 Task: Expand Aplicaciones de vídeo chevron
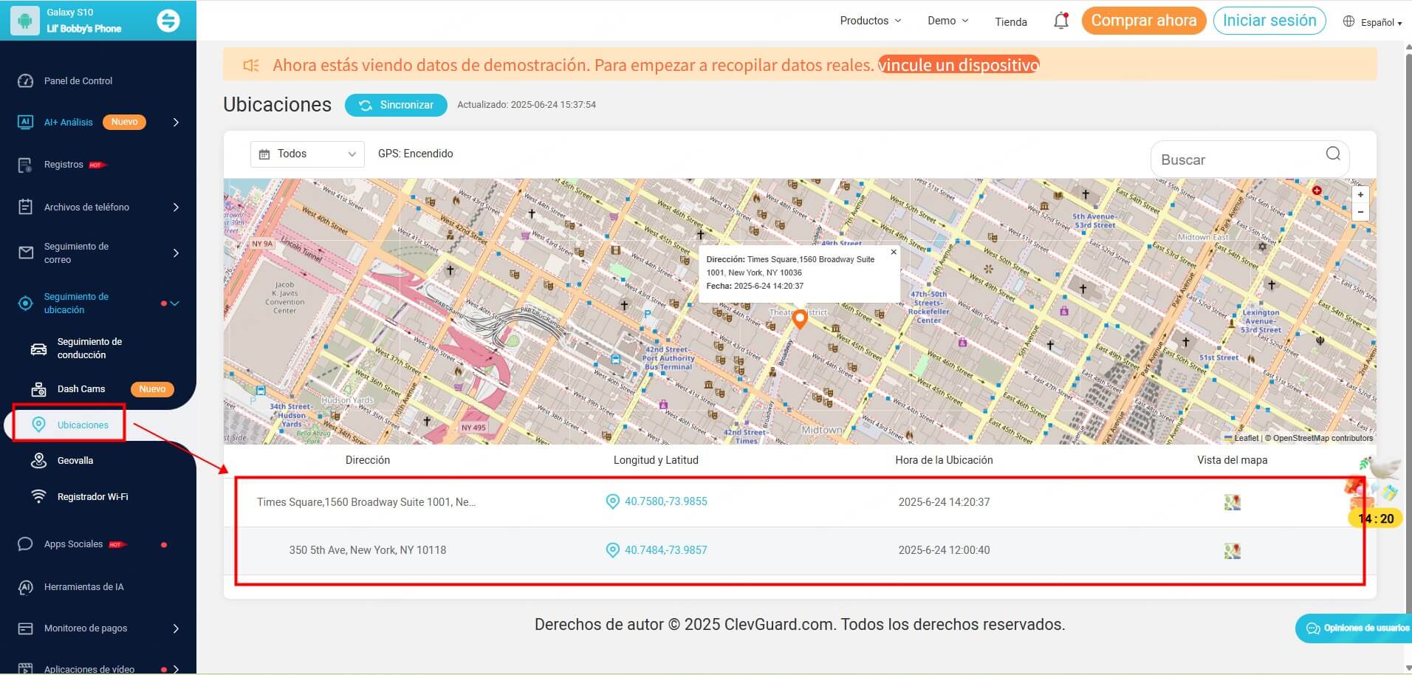click(x=176, y=669)
